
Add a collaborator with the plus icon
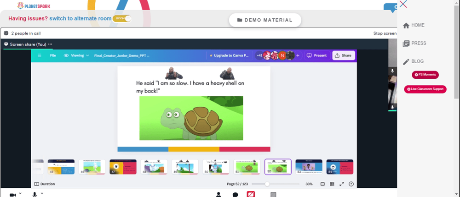(298, 55)
